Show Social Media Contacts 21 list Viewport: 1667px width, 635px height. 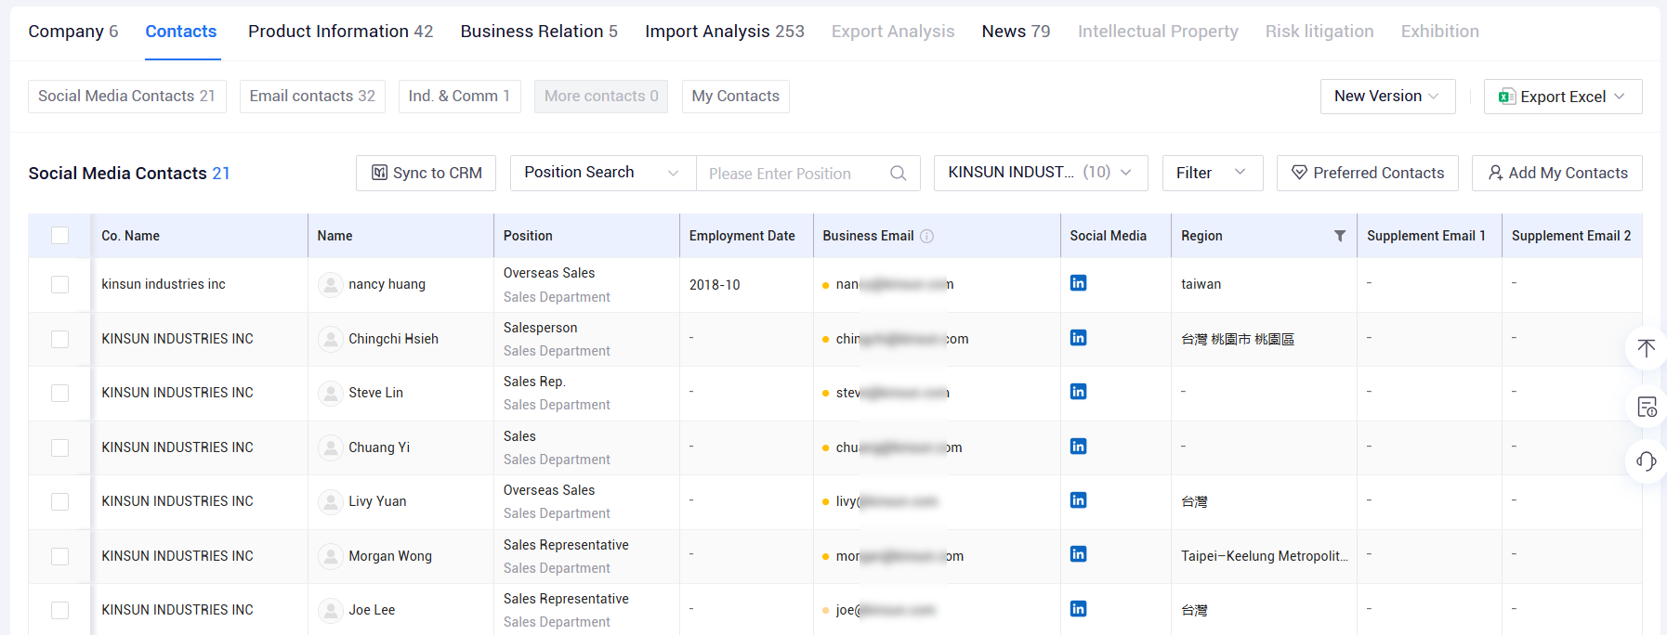127,97
